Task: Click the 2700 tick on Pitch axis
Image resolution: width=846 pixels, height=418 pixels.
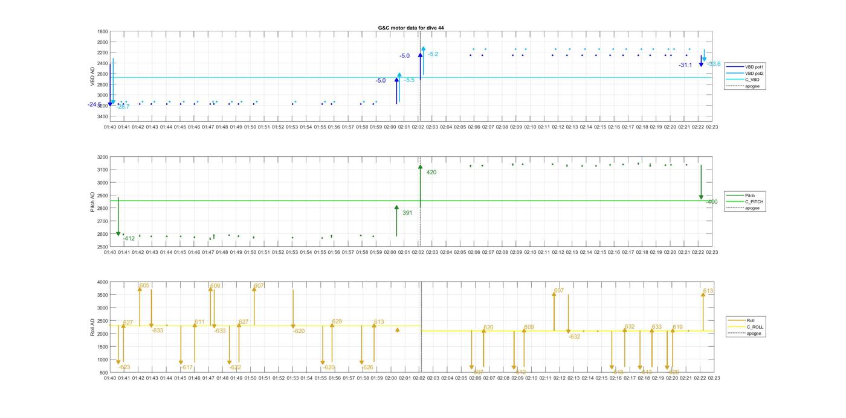Action: [103, 221]
